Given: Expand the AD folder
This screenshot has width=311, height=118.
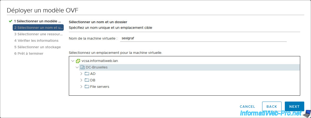Looking at the screenshot, I should [x=81, y=74].
